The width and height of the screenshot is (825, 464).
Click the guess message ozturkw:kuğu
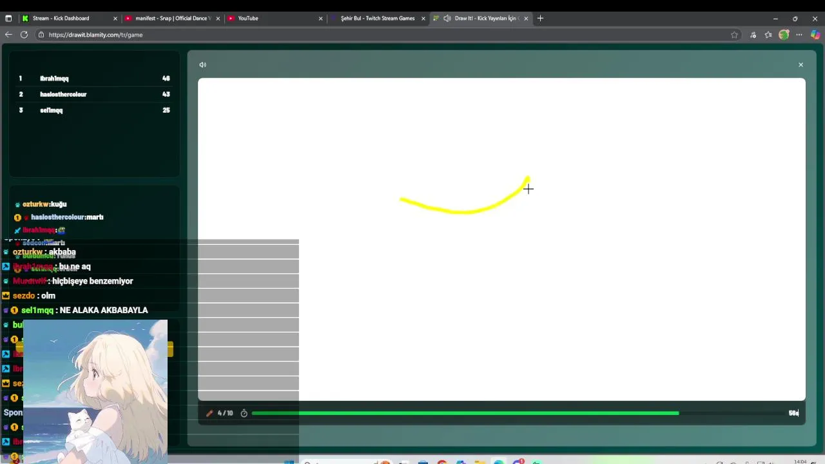click(x=44, y=204)
